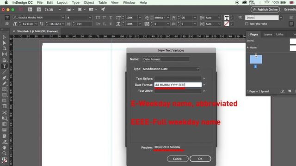Switch to the Layers panel tab

coord(268,35)
